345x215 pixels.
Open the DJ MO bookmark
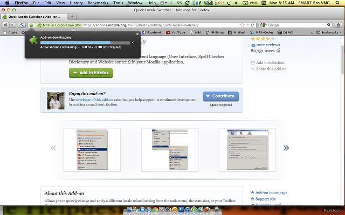285,32
